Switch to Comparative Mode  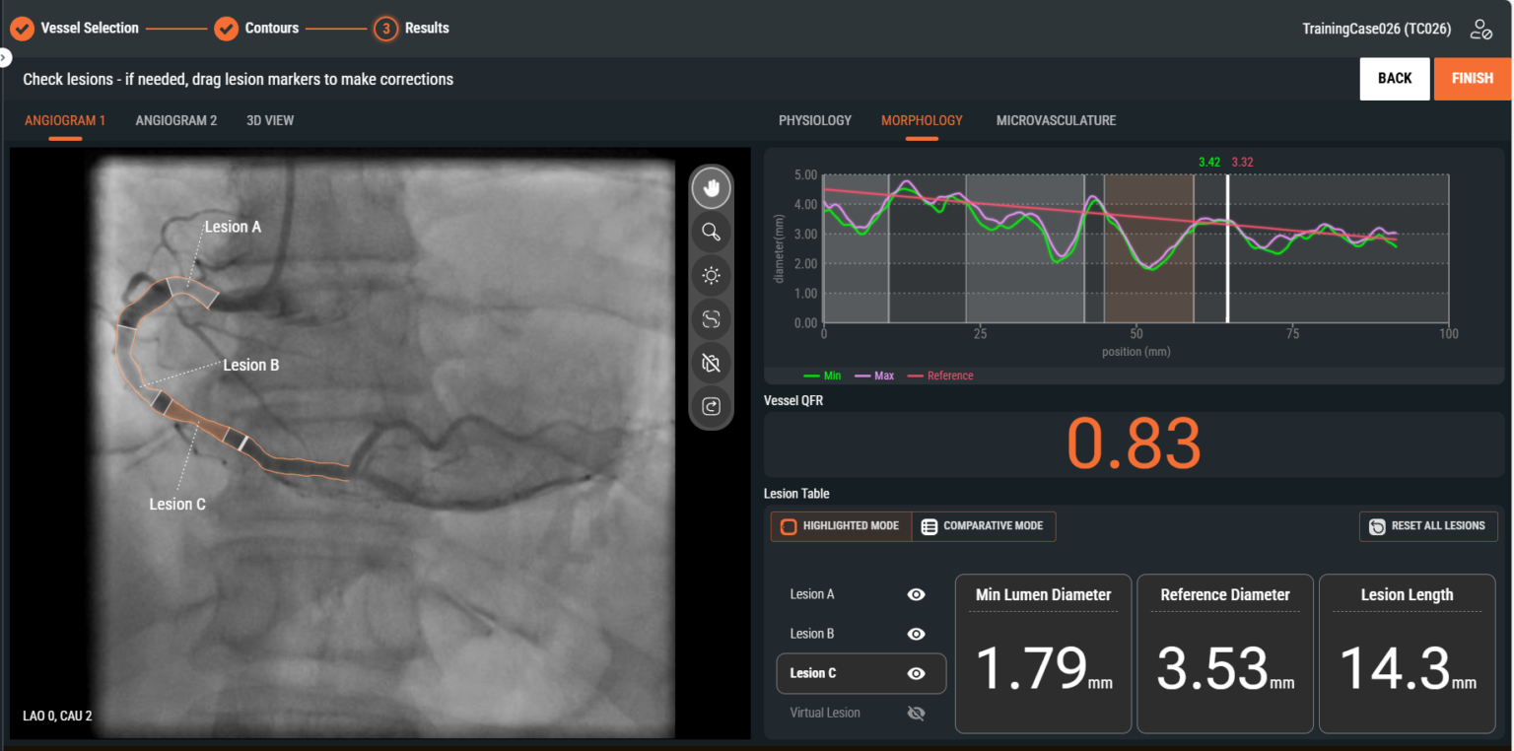(x=983, y=526)
